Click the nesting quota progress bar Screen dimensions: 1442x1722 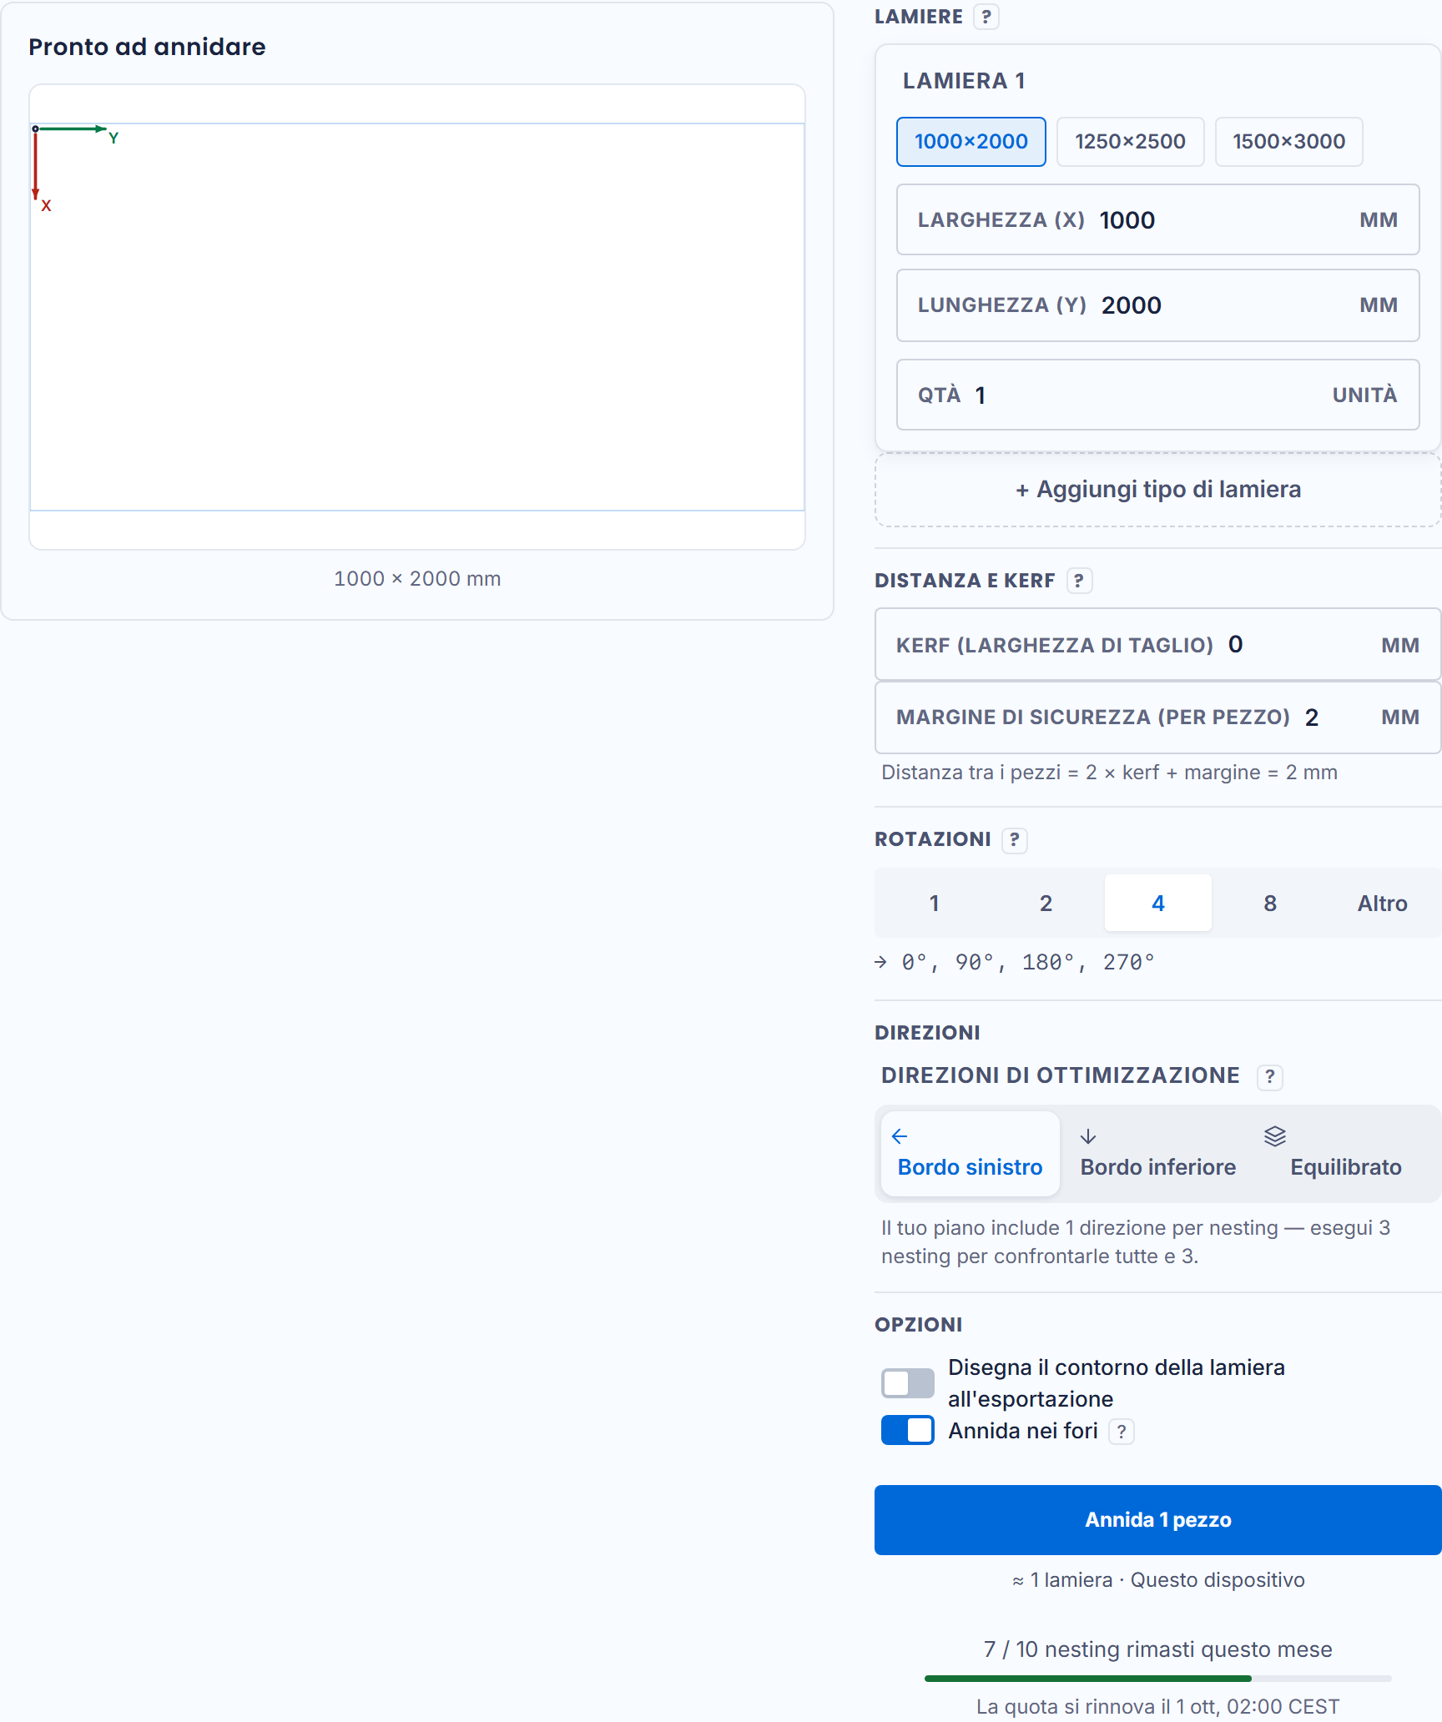point(1158,1678)
